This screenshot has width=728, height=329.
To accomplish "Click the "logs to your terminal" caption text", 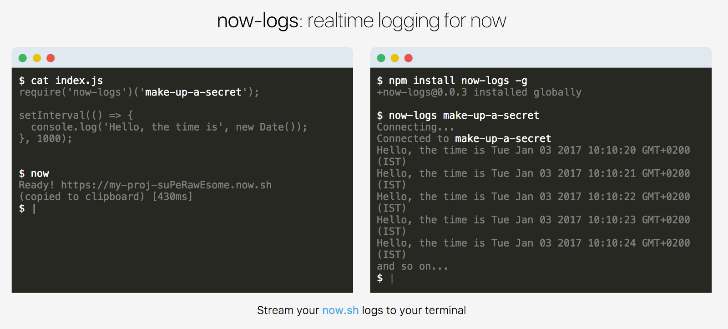I will pyautogui.click(x=414, y=310).
